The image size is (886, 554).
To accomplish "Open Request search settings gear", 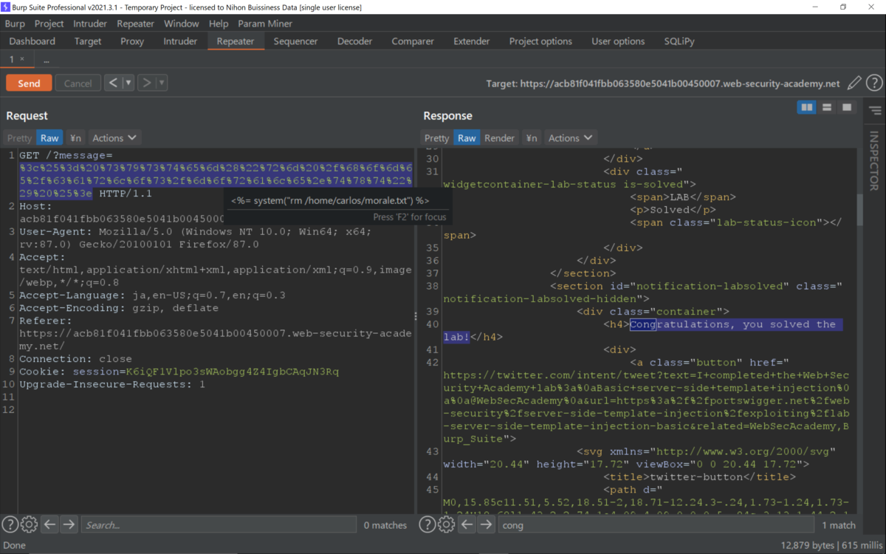I will [x=29, y=524].
